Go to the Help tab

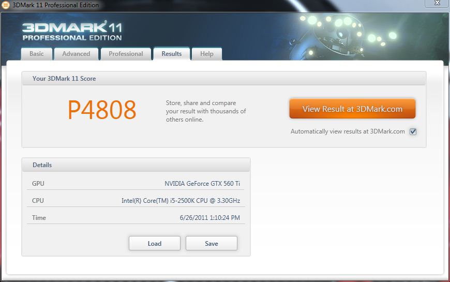(207, 54)
